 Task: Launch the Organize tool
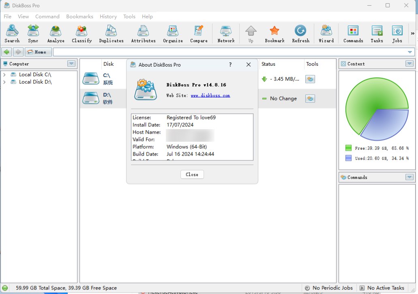pyautogui.click(x=173, y=34)
